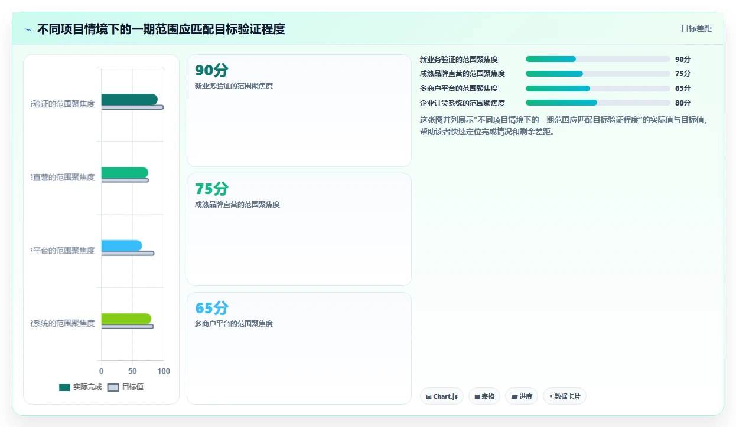Click the 90分 value in the progress list
The height and width of the screenshot is (427, 736).
(683, 60)
